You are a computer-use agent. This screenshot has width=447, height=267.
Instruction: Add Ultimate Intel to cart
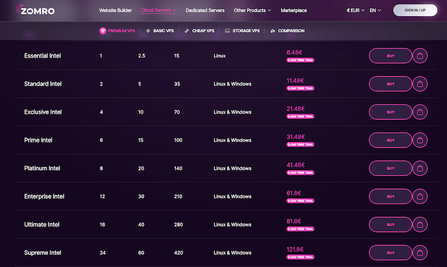point(420,225)
